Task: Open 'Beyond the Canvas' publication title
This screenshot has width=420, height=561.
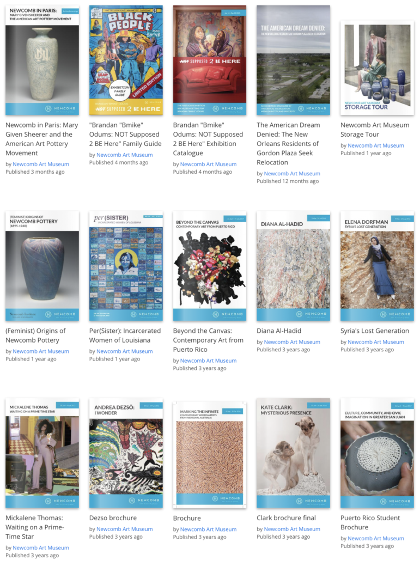Action: pos(208,340)
